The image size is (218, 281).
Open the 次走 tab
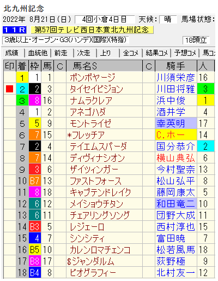84,53
